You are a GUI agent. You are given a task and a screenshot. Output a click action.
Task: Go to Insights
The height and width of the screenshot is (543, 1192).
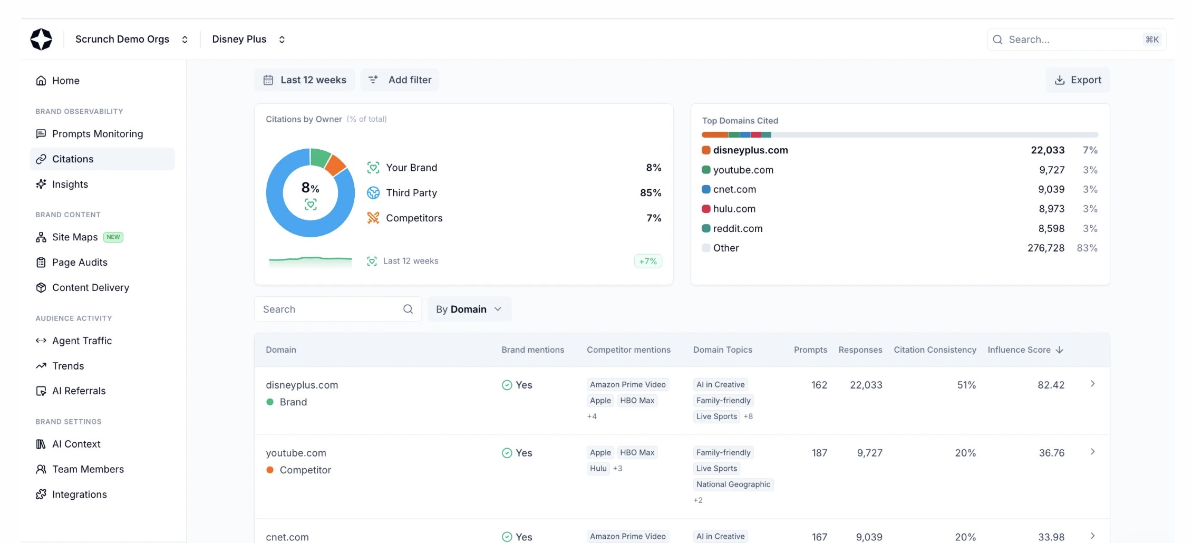[102, 185]
